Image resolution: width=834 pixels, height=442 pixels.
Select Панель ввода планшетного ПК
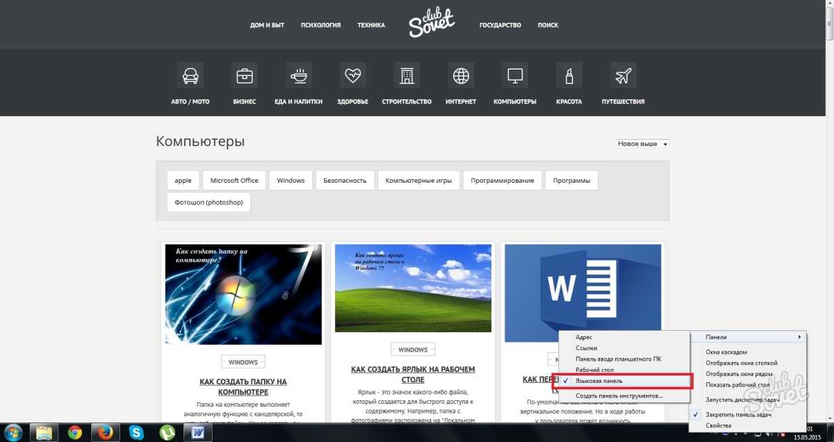(x=619, y=359)
